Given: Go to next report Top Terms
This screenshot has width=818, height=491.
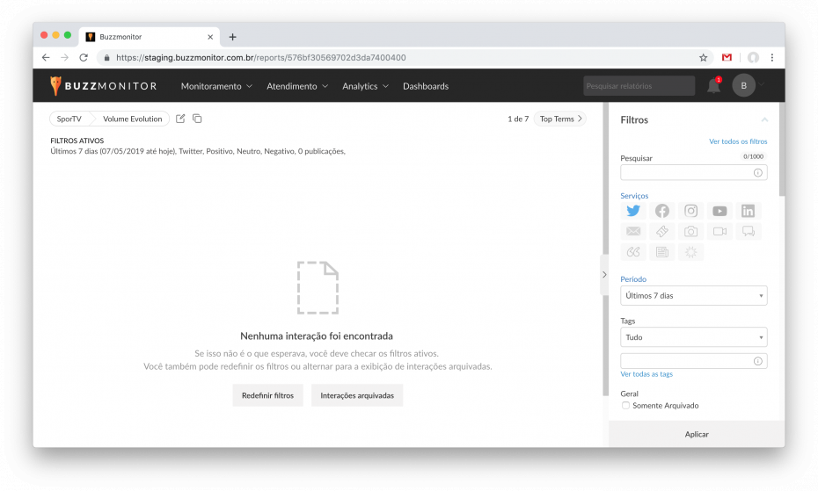Looking at the screenshot, I should point(560,119).
